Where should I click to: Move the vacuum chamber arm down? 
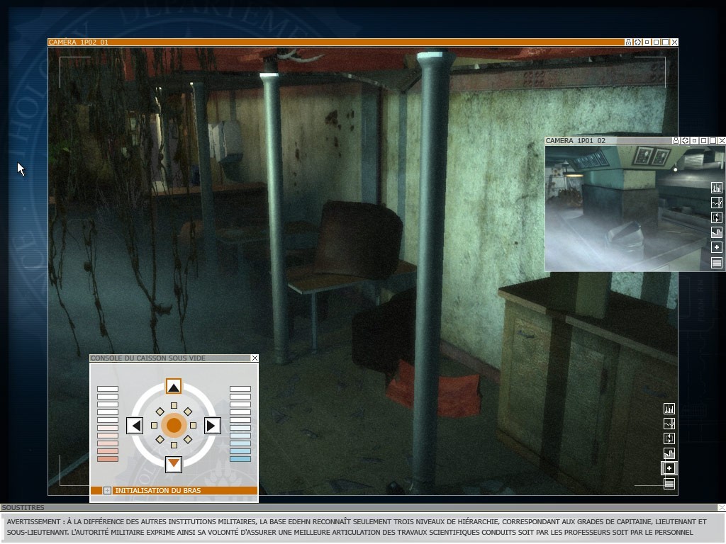174,464
